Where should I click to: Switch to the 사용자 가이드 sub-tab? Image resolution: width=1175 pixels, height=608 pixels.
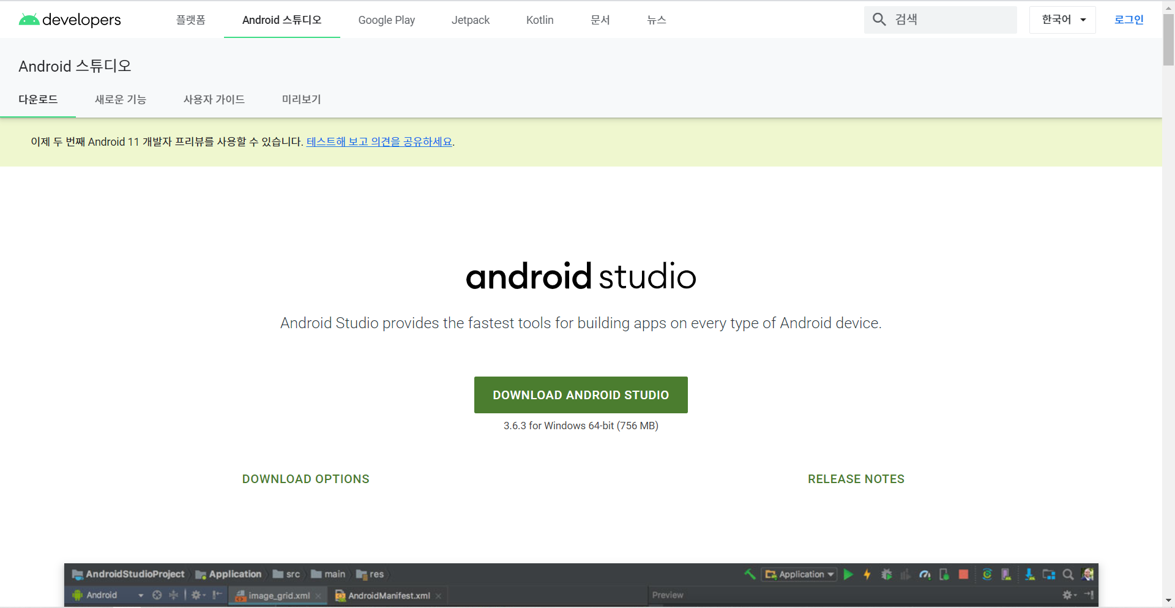[214, 99]
